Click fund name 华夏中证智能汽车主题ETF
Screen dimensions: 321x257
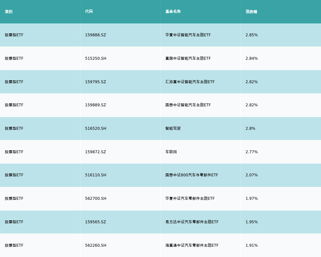[188, 35]
